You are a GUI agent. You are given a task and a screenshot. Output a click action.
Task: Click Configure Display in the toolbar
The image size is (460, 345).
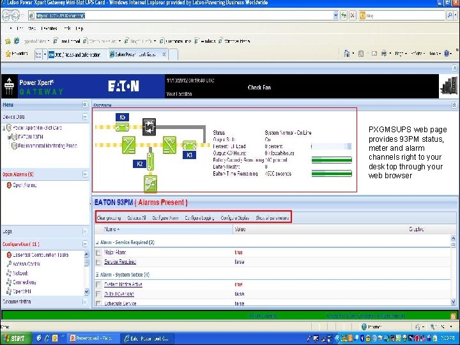pos(235,218)
